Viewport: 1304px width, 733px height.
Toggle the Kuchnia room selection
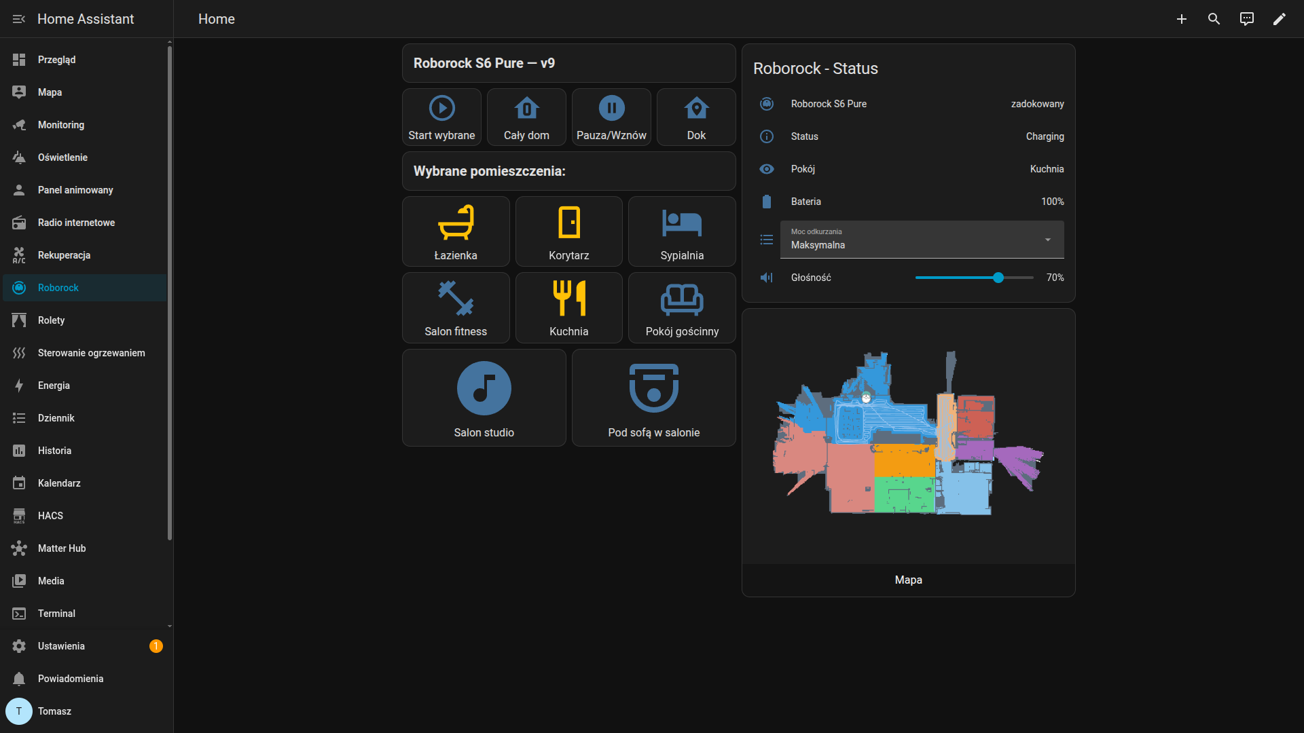pyautogui.click(x=569, y=307)
